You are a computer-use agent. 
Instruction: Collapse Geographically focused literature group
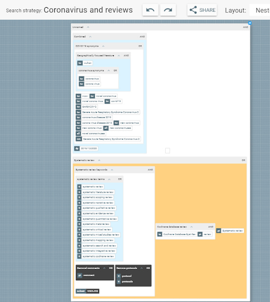point(119,56)
